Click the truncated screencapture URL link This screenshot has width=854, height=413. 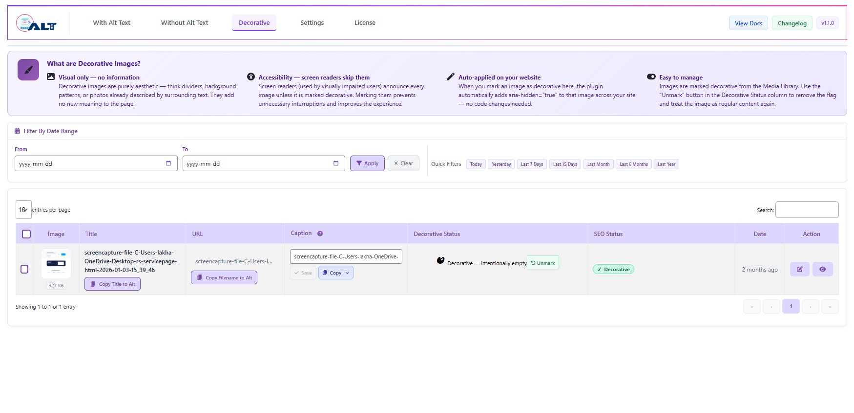(234, 261)
